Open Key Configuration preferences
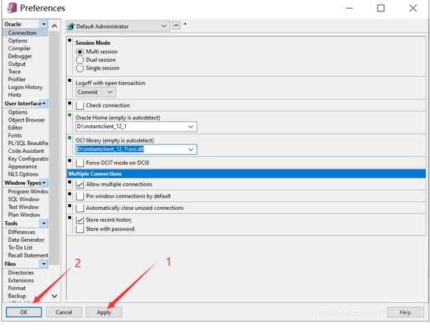The image size is (430, 330). [x=28, y=159]
